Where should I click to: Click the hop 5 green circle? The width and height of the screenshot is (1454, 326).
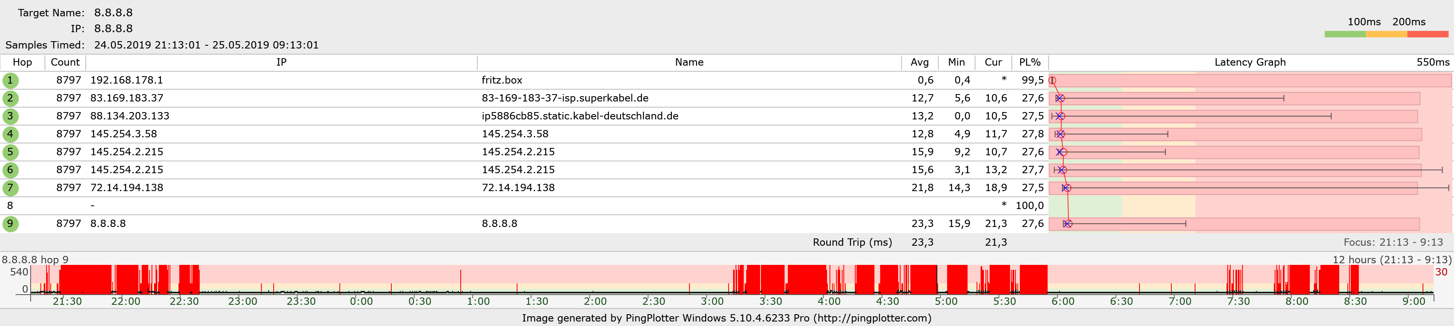point(10,152)
